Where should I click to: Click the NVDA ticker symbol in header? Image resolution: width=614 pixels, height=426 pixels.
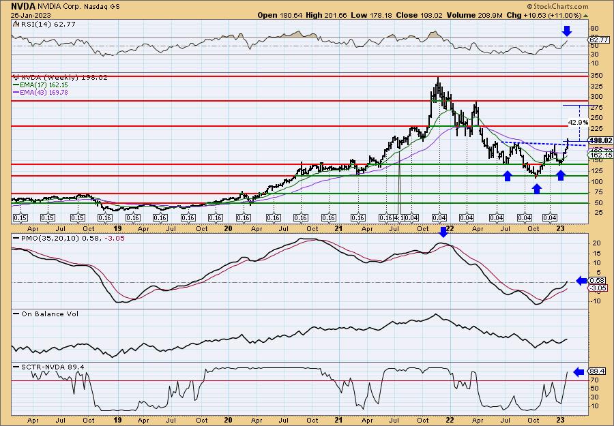pos(23,6)
